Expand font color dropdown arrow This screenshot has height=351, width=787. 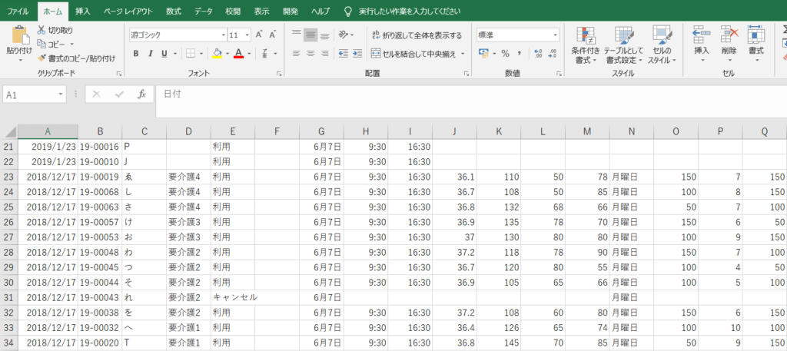(250, 53)
